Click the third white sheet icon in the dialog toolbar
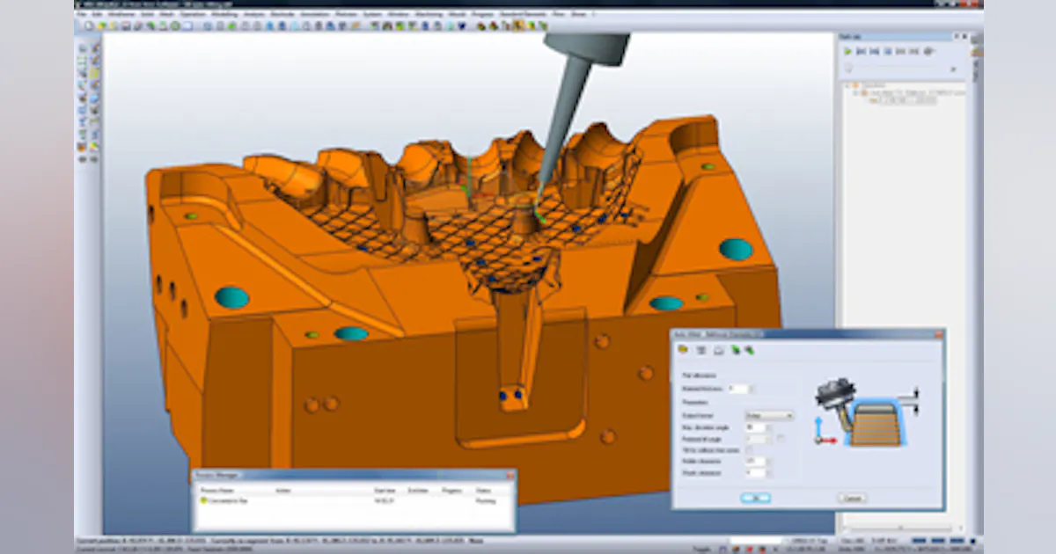The image size is (1056, 554). coord(719,350)
